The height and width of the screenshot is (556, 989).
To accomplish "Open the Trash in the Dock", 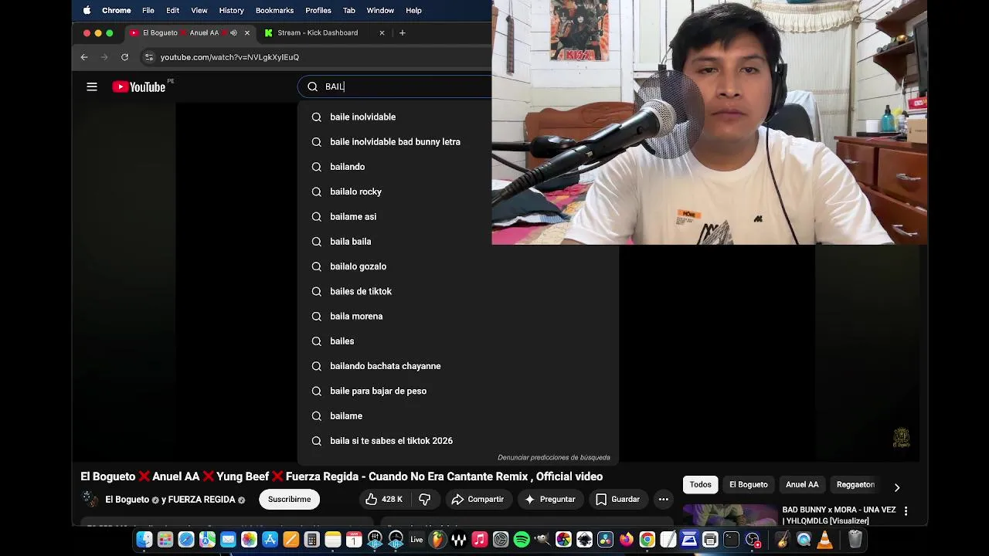I will [x=855, y=540].
